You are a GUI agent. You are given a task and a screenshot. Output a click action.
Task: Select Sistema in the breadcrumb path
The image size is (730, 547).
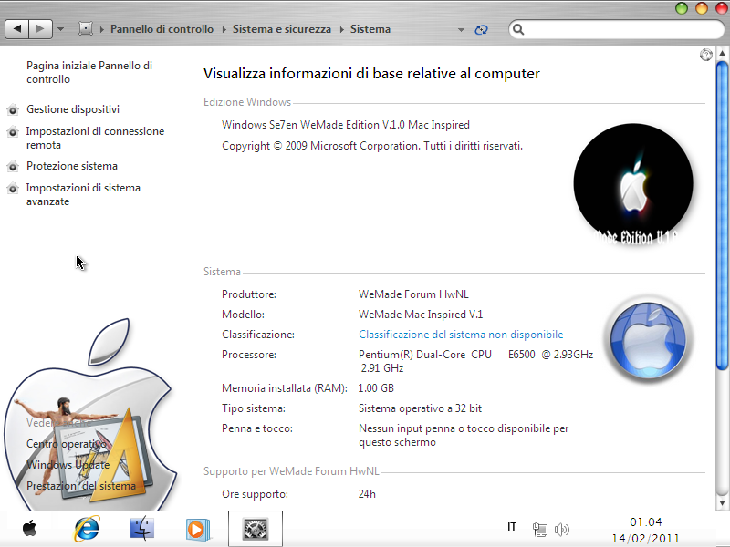(x=370, y=29)
